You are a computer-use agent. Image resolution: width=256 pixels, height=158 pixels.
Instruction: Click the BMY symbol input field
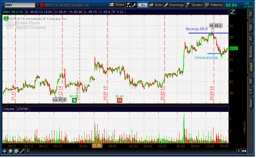pos(20,5)
